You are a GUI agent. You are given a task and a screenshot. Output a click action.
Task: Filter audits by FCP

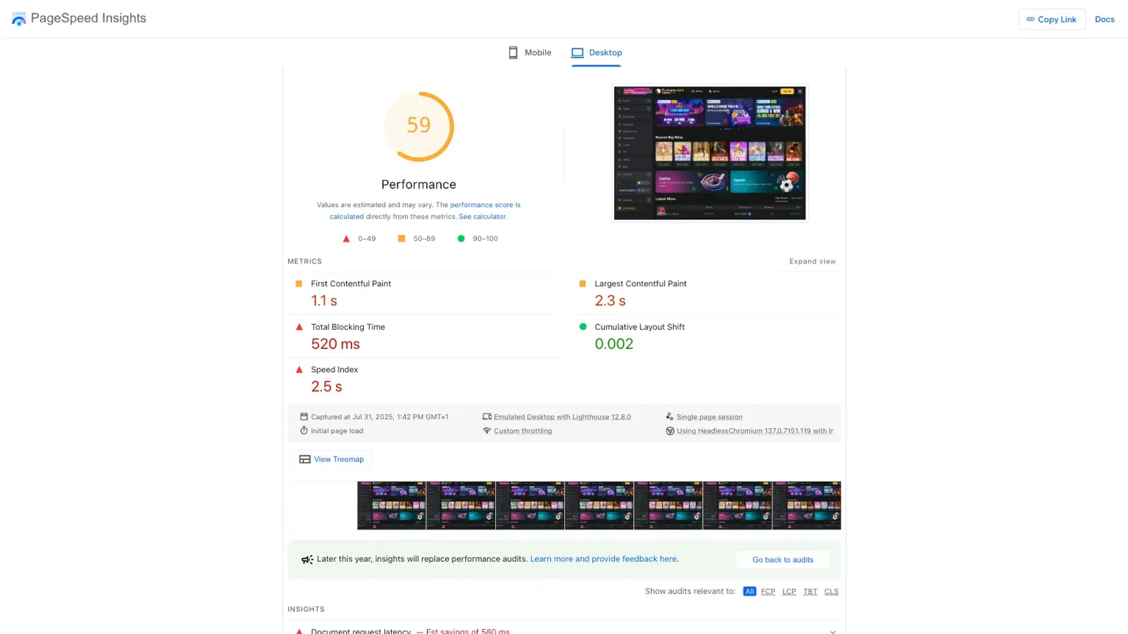pos(768,592)
